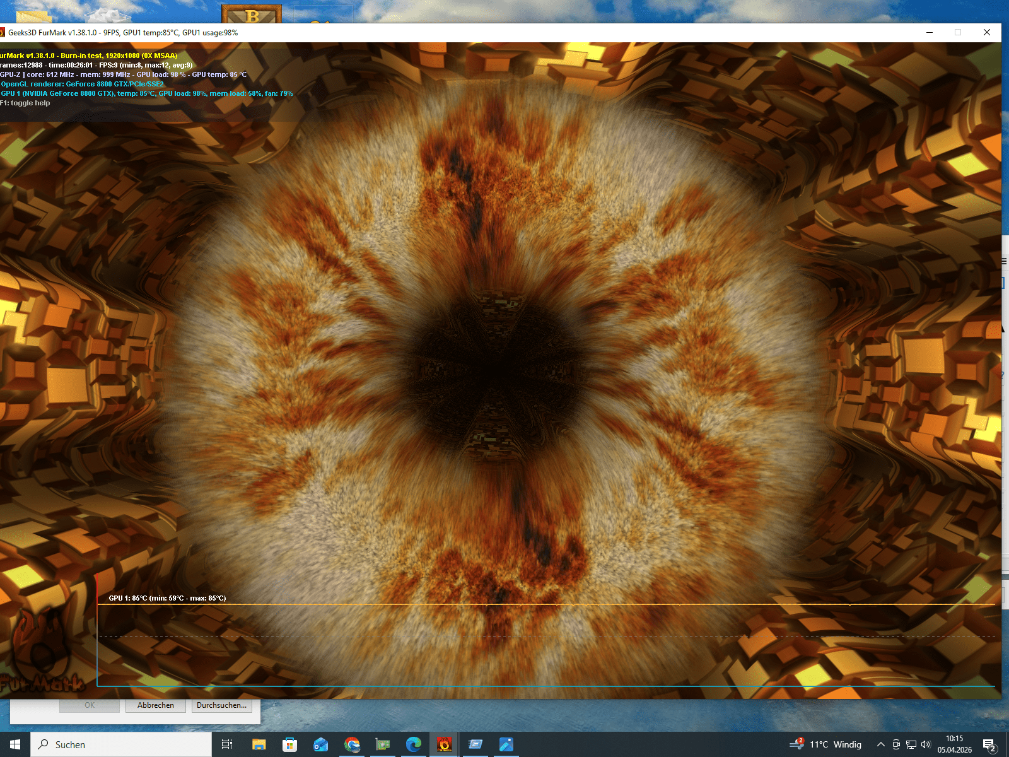Open the Windows Start menu
Viewport: 1009px width, 757px height.
pyautogui.click(x=15, y=744)
